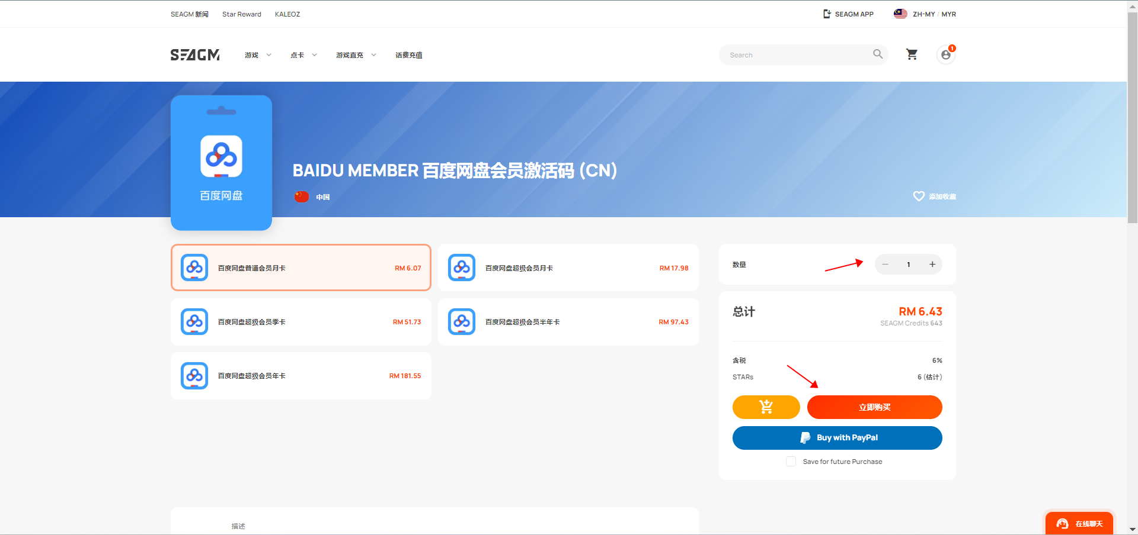Click the icon of 百度网盘超级会员月卡
Screen dimensions: 1138x535
(x=462, y=267)
